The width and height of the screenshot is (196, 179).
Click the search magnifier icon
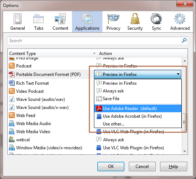click(x=184, y=40)
